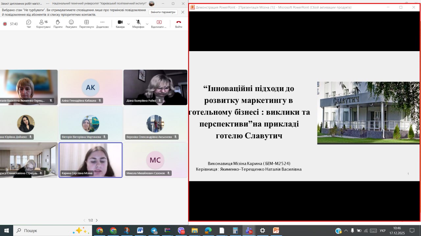Open the meeting title ellipsis menu
The width and height of the screenshot is (421, 236).
pos(48,3)
